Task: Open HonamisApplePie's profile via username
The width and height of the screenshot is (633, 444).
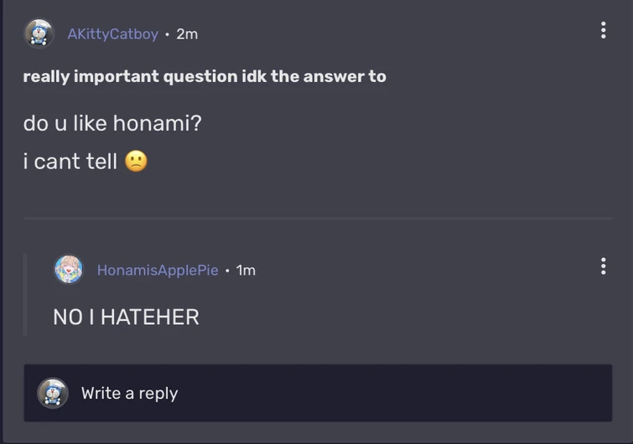Action: pos(158,270)
